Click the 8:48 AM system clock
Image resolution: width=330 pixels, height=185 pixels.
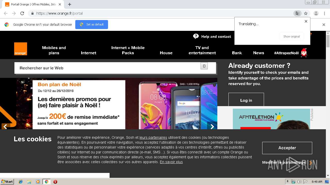pyautogui.click(x=317, y=182)
